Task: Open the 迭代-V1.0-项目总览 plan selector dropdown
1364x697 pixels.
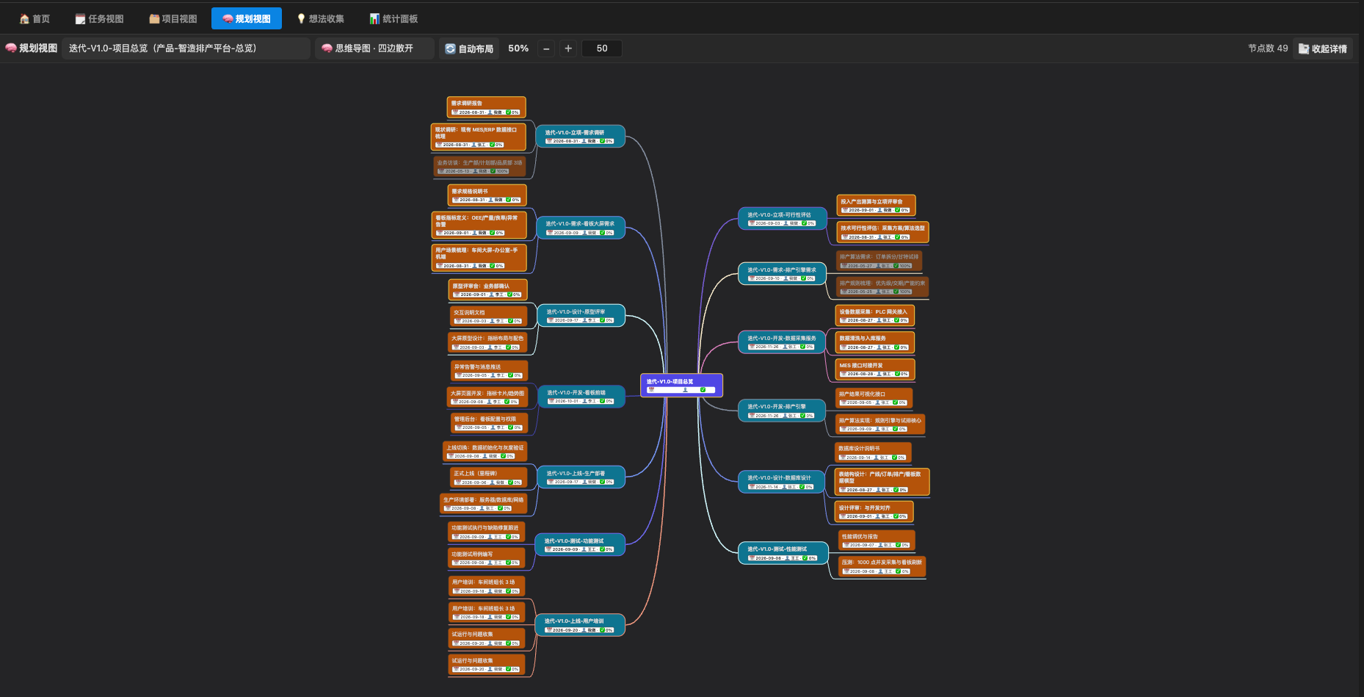Action: (186, 48)
